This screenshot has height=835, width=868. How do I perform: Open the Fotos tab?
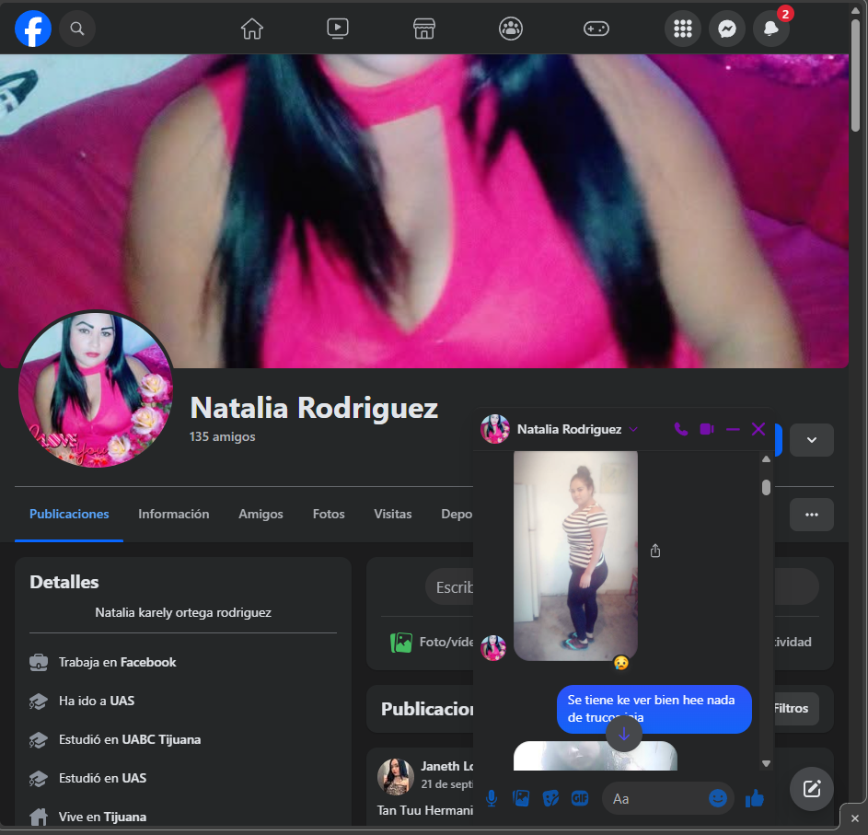[x=328, y=514]
